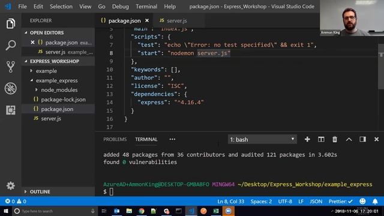Click the errors count in status bar
Viewport: 384px width, 216px height.
point(10,202)
